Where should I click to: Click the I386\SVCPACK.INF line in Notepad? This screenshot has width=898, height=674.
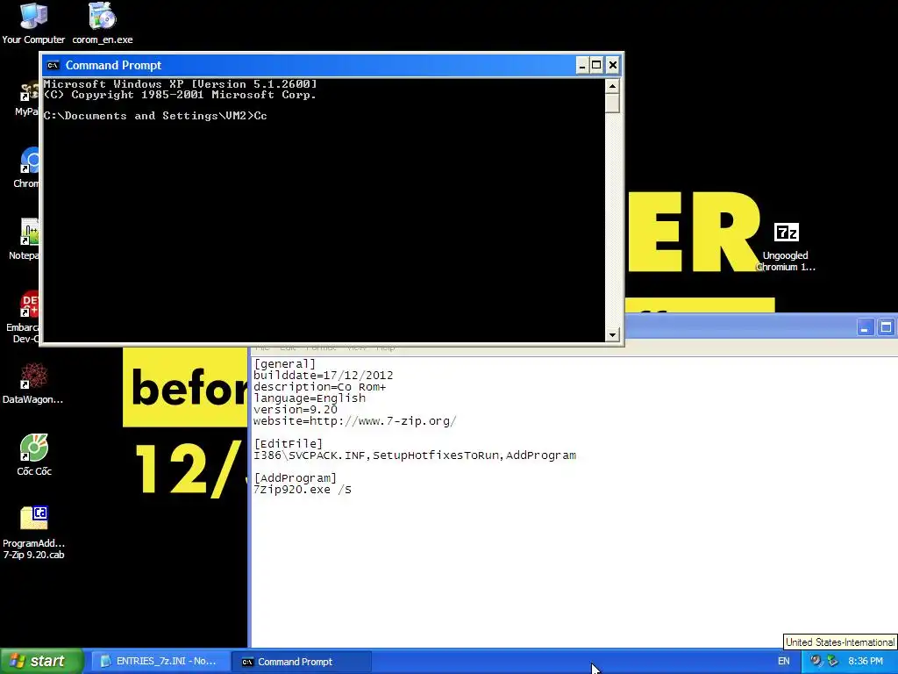pos(415,455)
